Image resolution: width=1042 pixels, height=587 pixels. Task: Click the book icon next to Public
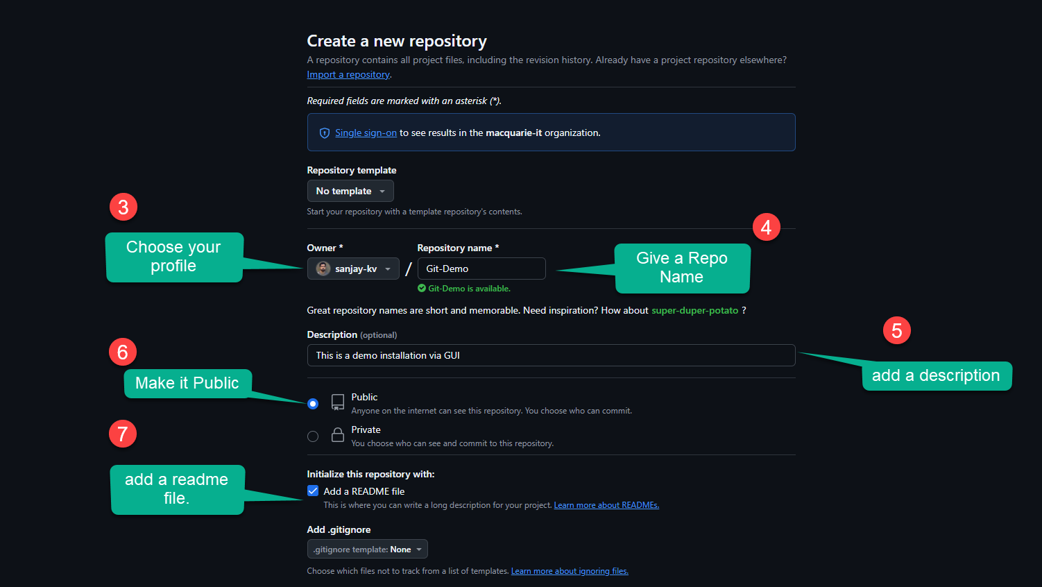[x=337, y=401]
